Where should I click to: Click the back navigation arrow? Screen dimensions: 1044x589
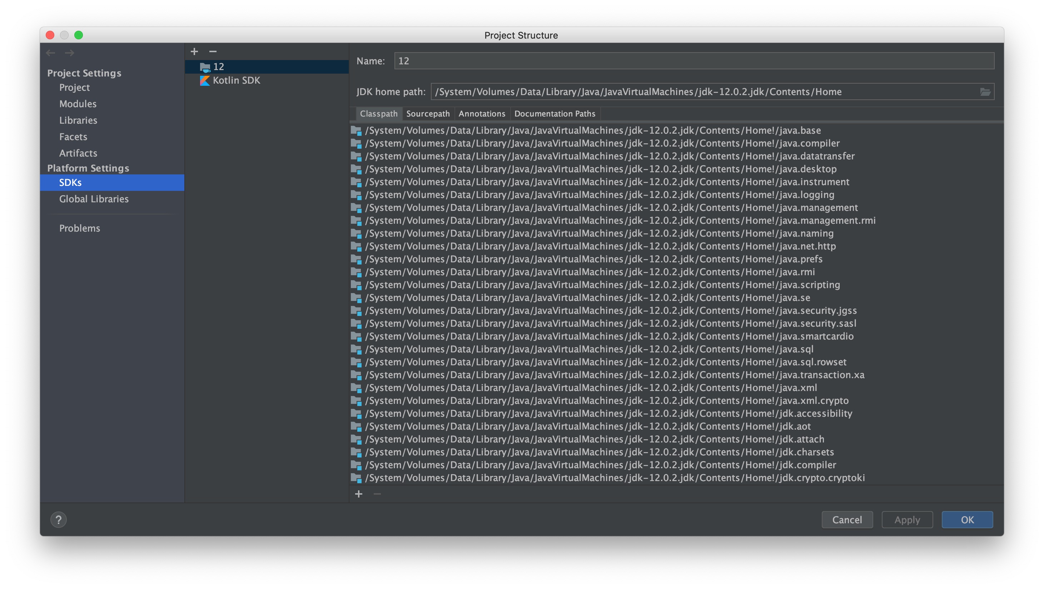[x=51, y=53]
